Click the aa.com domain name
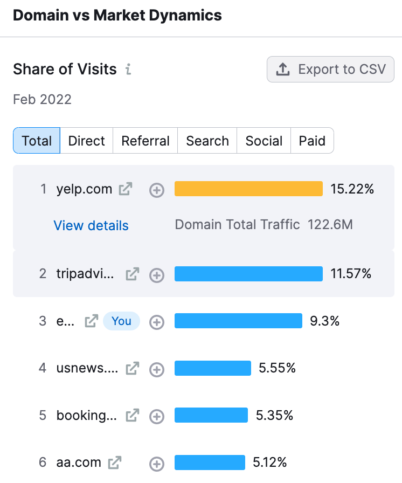402x483 pixels. [x=79, y=463]
